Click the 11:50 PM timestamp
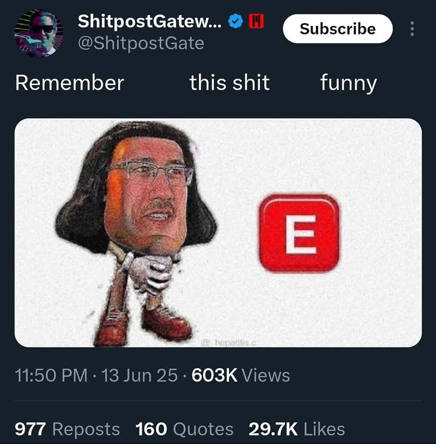 51,376
